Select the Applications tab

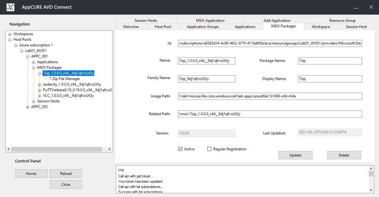(245, 27)
